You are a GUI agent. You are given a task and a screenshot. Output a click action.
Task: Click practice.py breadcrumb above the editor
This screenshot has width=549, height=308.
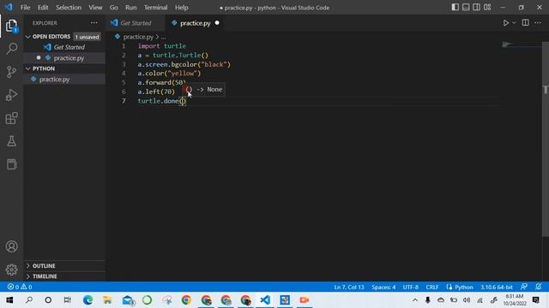pos(138,37)
